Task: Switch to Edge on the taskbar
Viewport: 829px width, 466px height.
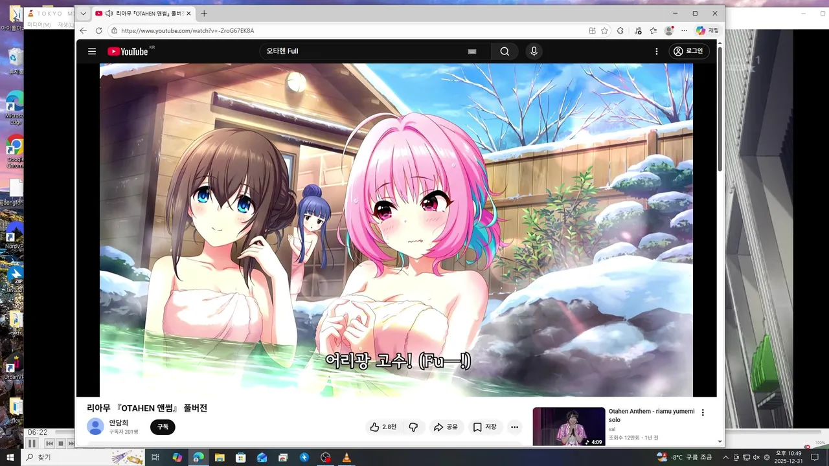Action: (x=198, y=457)
